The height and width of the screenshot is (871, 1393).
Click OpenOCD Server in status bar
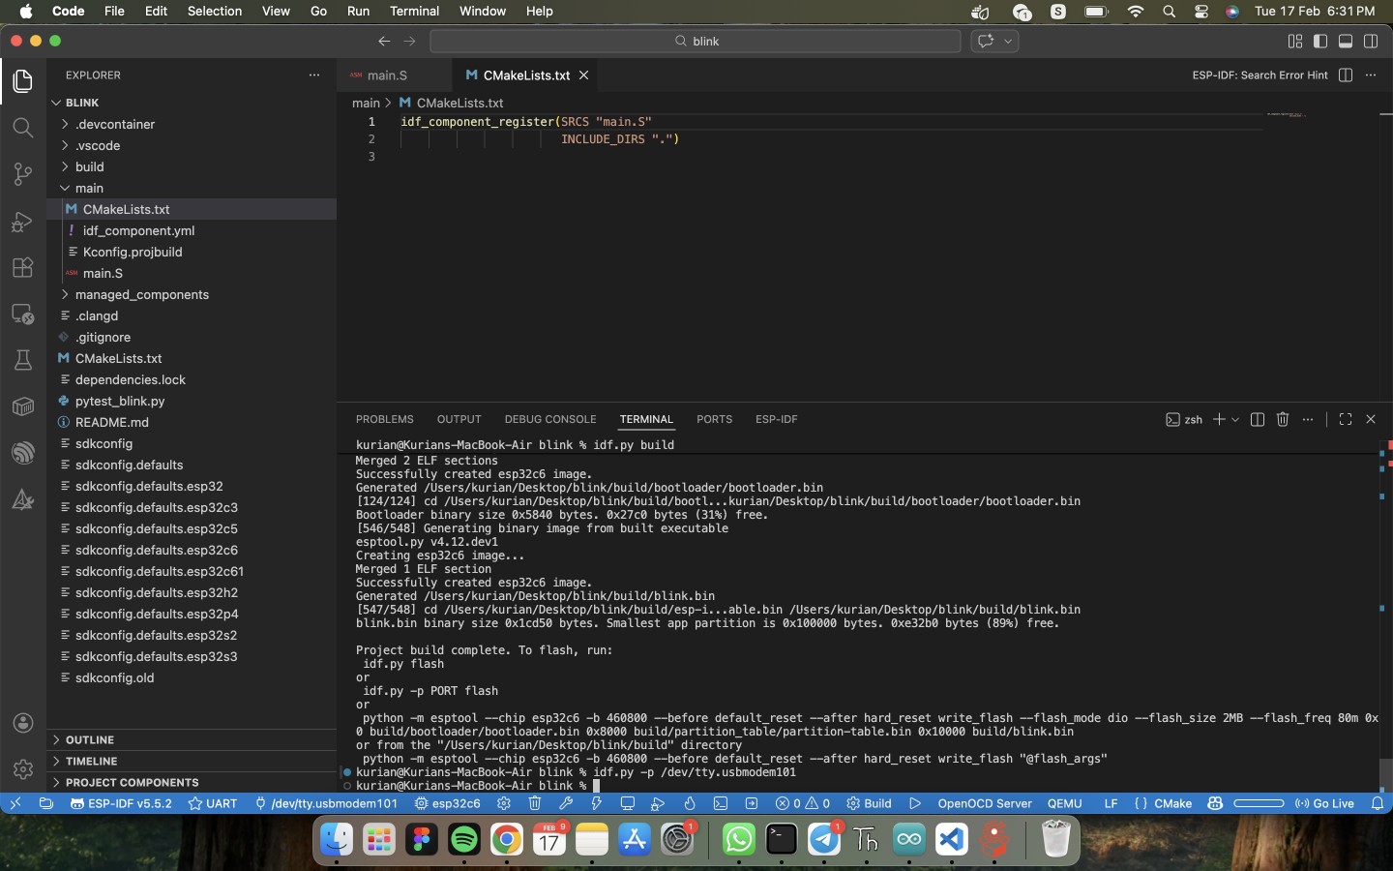[x=985, y=803]
